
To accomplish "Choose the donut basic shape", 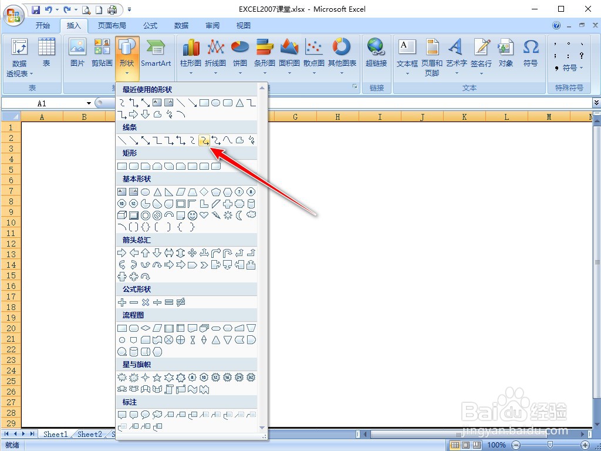I will pos(146,216).
